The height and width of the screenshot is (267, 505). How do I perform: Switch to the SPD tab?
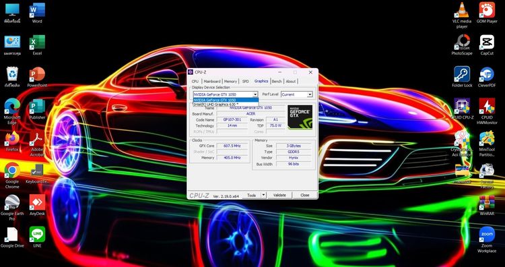(245, 82)
